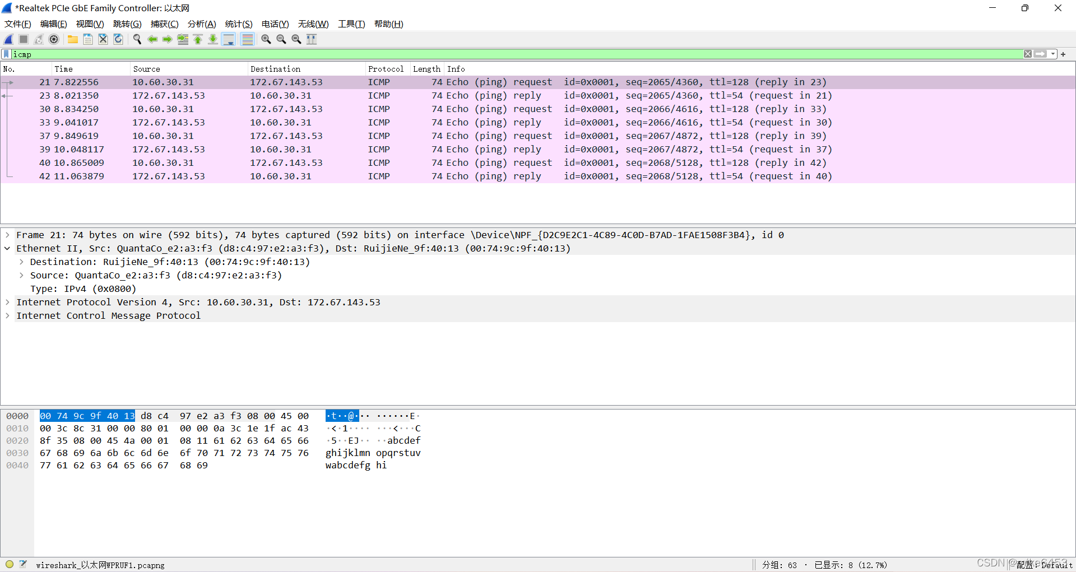This screenshot has width=1076, height=572.
Task: Open the 视图(V) menu
Action: [x=90, y=24]
